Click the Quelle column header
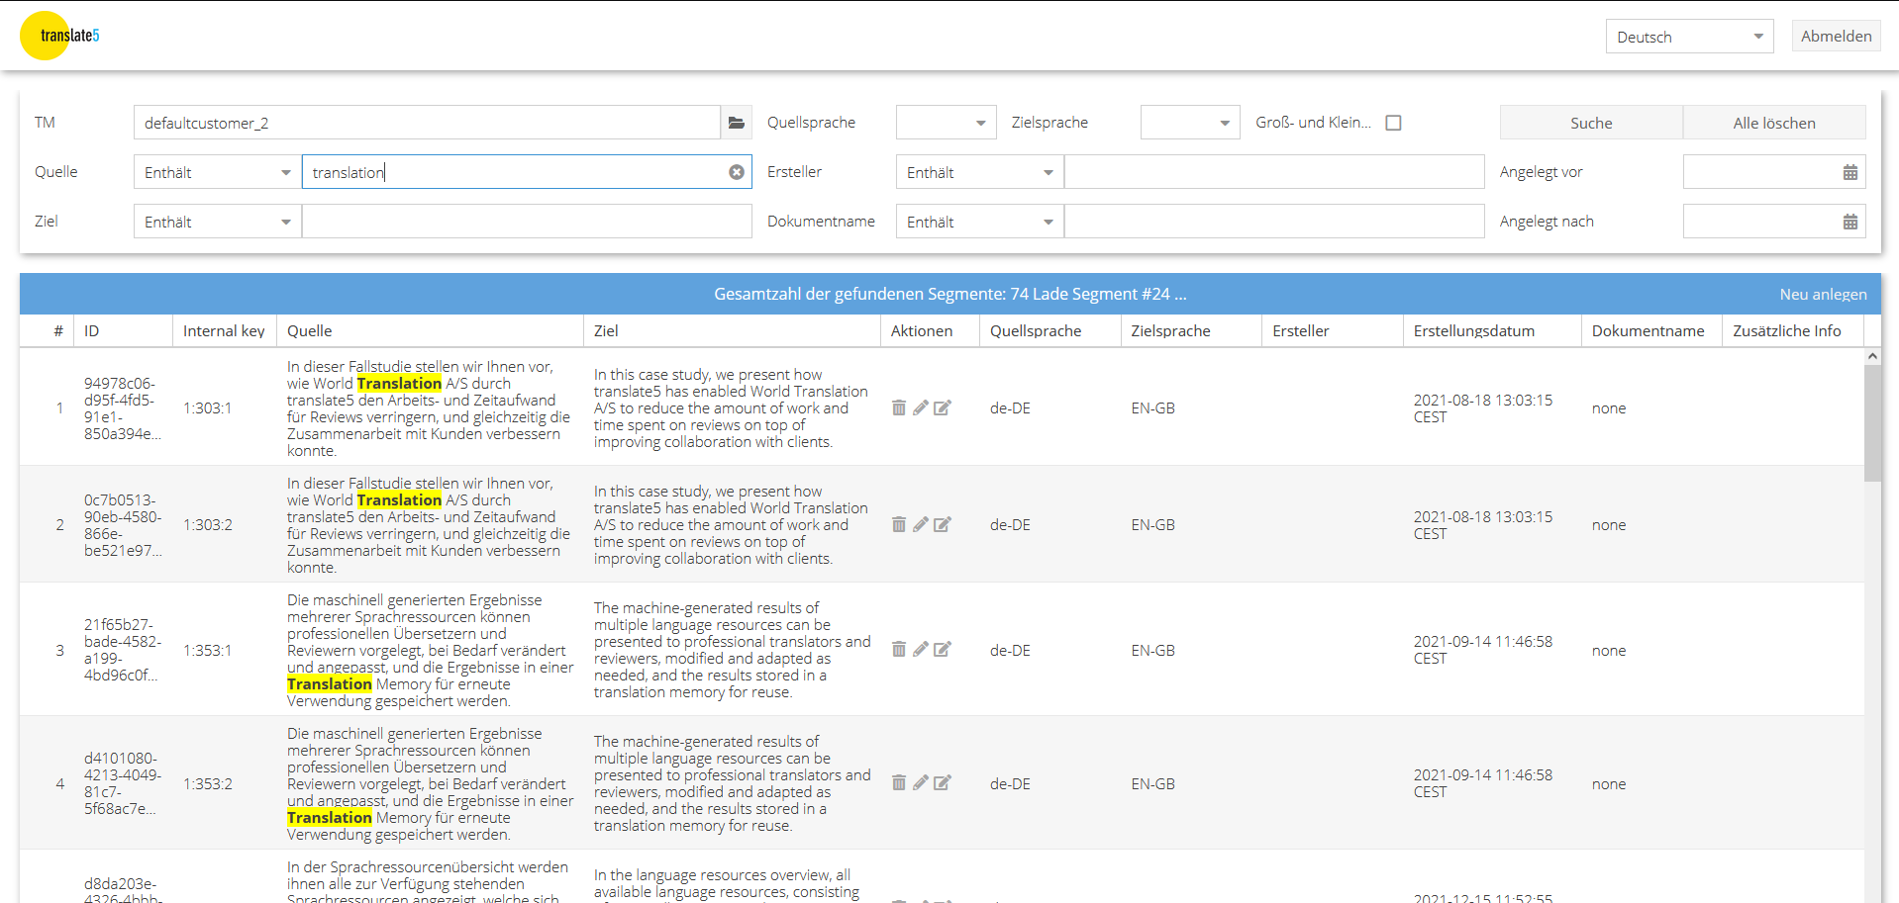This screenshot has height=903, width=1899. point(309,331)
